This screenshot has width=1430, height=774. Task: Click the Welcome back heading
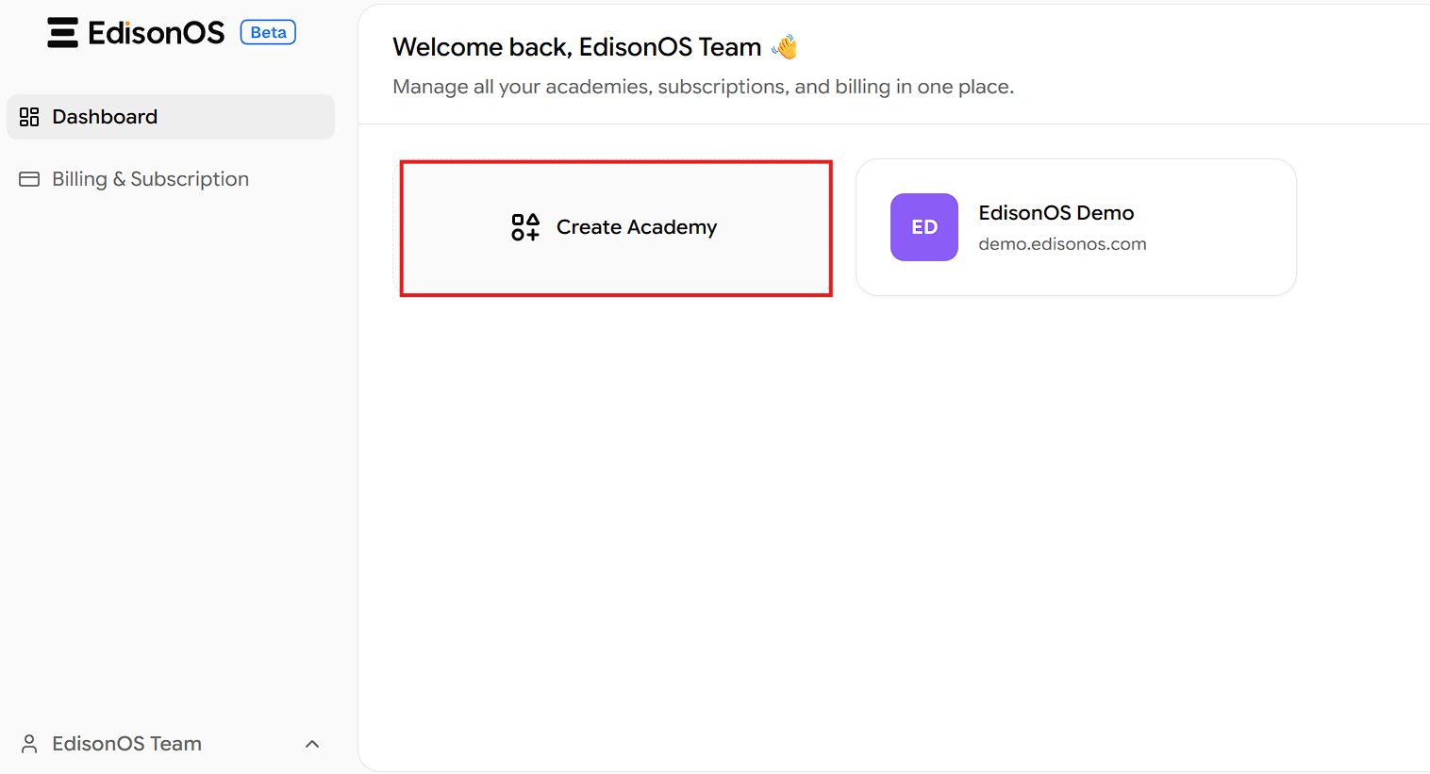click(x=576, y=47)
